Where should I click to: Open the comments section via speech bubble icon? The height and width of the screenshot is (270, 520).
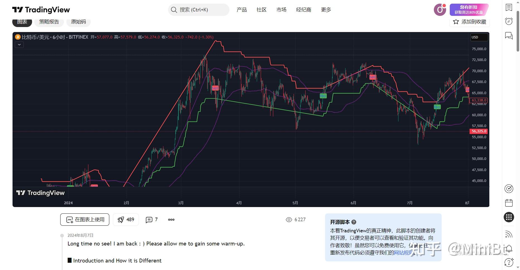(x=151, y=220)
